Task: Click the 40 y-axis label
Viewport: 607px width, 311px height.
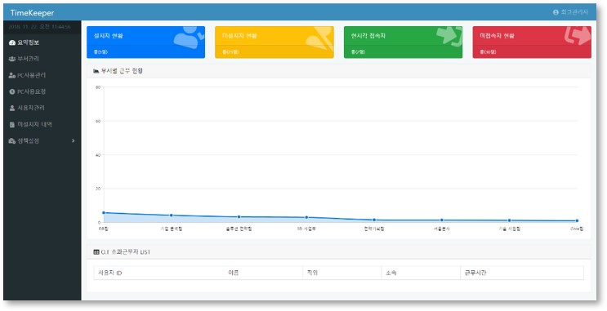Action: tap(98, 155)
